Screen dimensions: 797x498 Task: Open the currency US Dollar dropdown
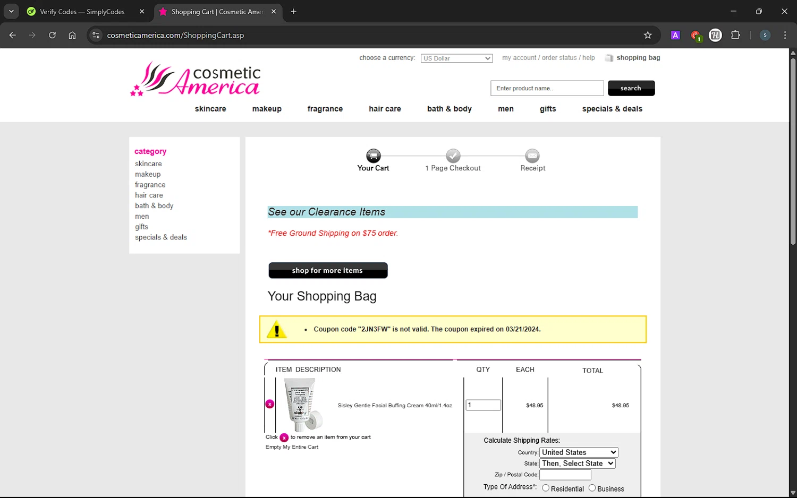(456, 58)
